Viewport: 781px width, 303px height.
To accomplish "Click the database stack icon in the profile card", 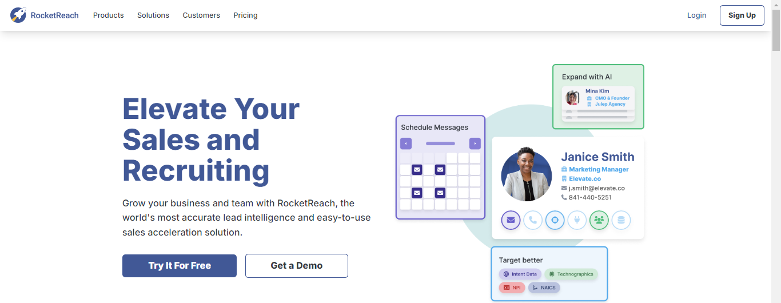I will pos(621,220).
